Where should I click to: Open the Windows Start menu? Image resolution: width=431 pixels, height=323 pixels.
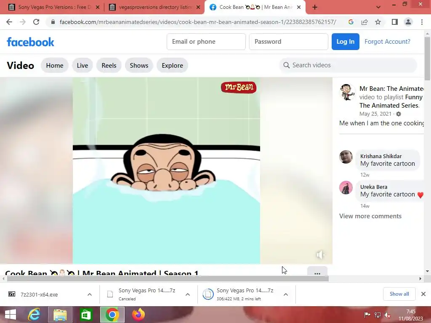pyautogui.click(x=11, y=315)
